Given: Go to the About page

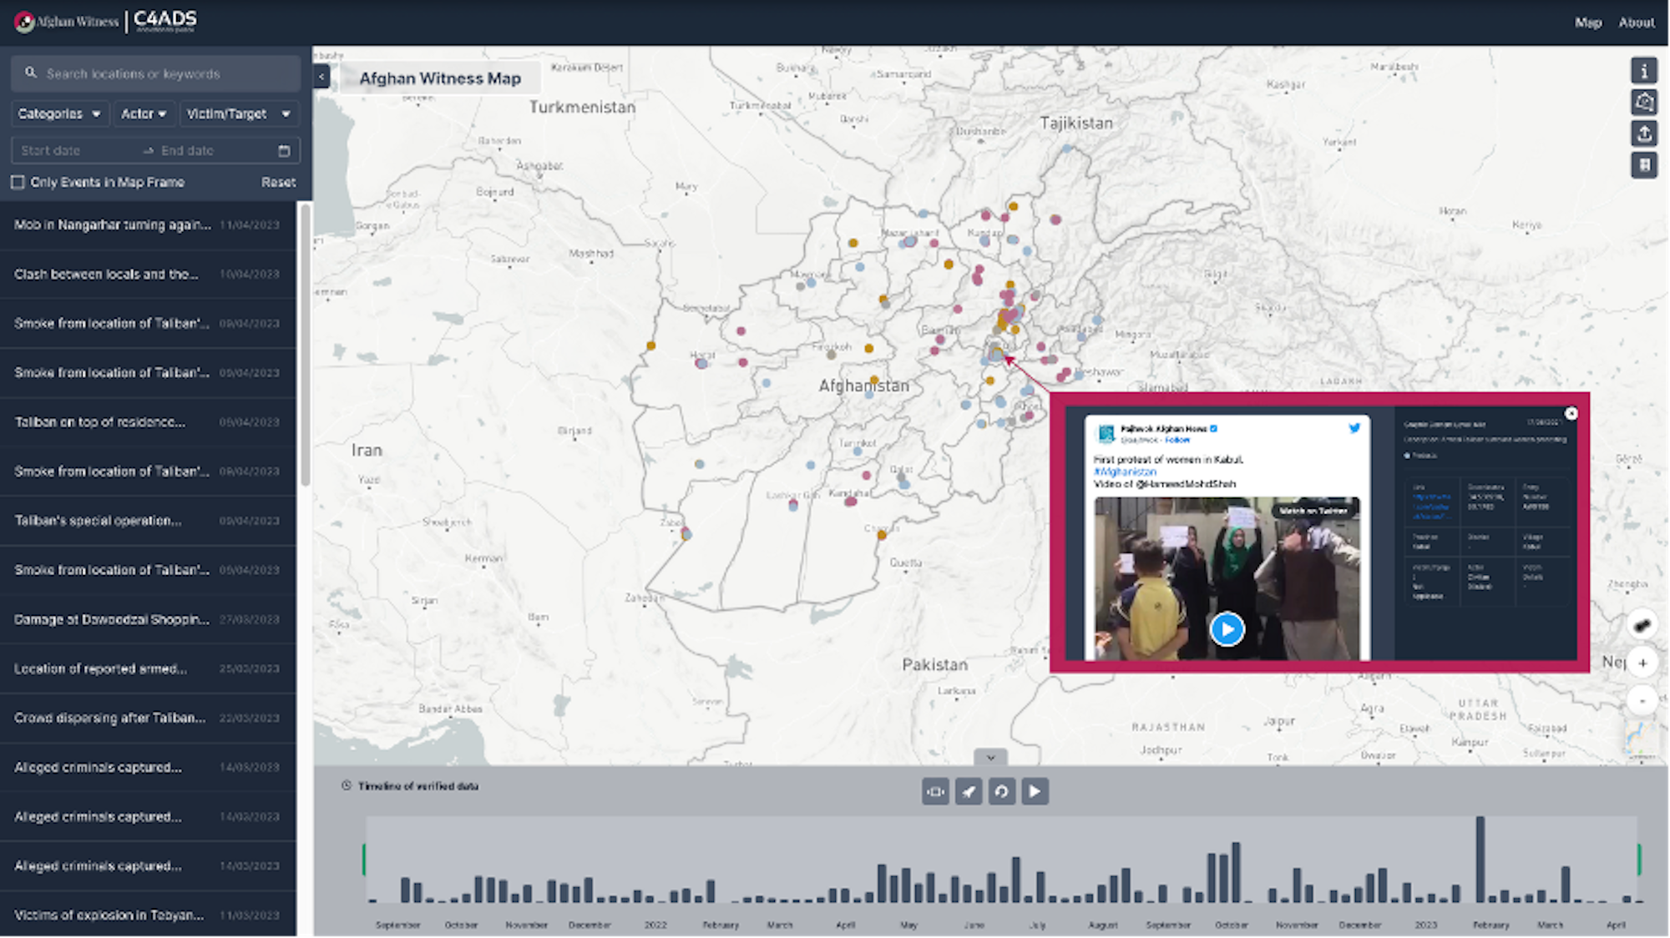Looking at the screenshot, I should (x=1636, y=23).
